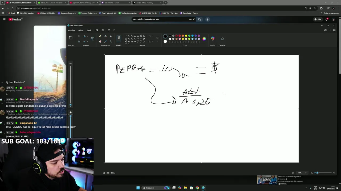The width and height of the screenshot is (341, 191).
Task: Open the Gmail bookmark
Action: 11,13
